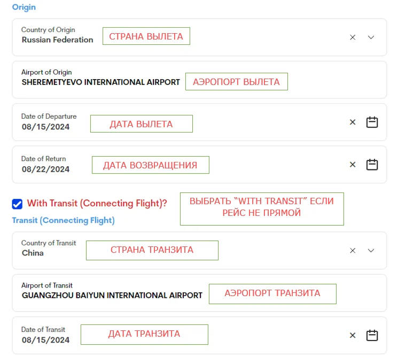398x364 pixels.
Task: Clear the Date of Transit value
Action: (353, 336)
